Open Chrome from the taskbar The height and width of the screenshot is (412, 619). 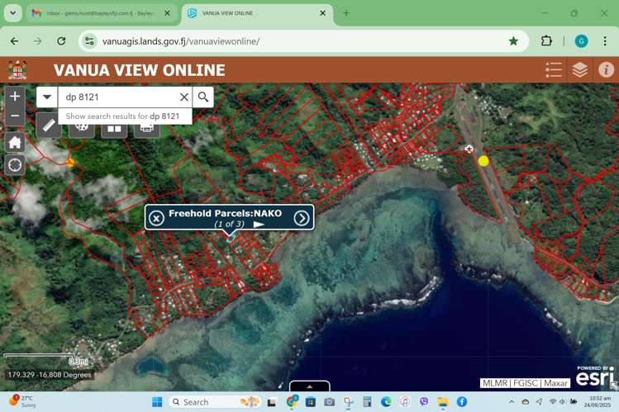(292, 402)
